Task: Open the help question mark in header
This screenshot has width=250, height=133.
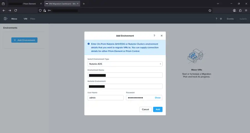Action: click(216, 19)
